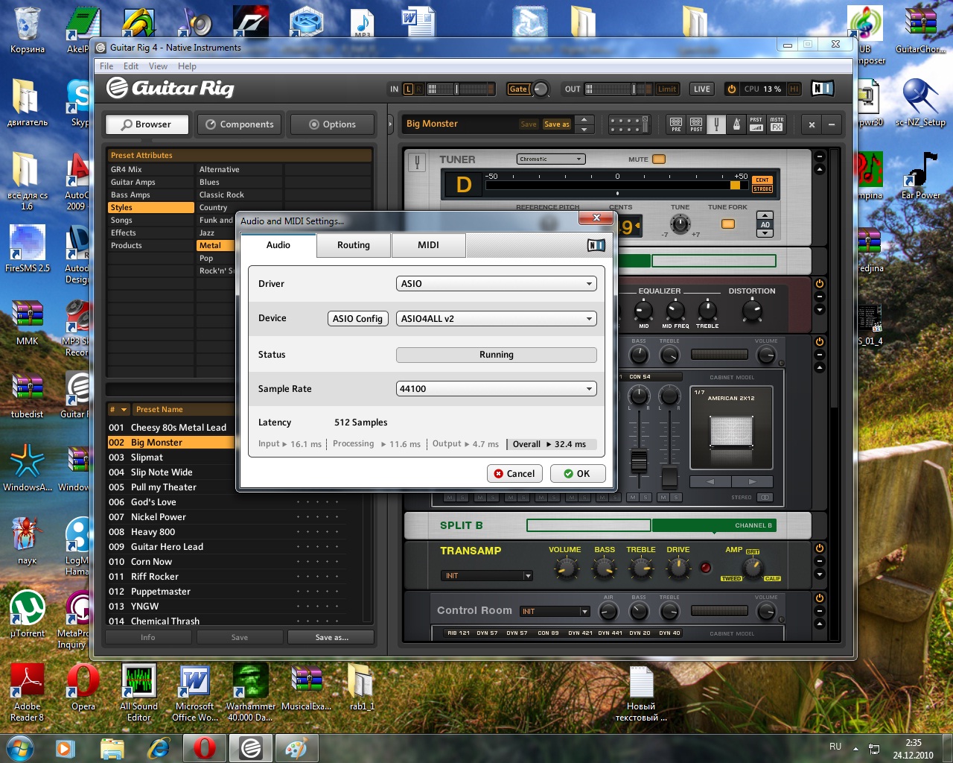Open the ASIO Config panel
953x763 pixels.
pos(357,319)
